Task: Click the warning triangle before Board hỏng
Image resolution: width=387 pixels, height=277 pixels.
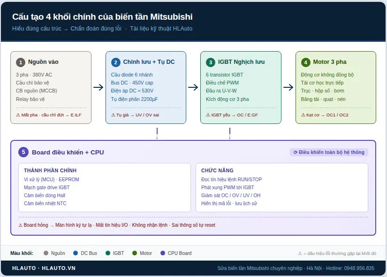Action: pyautogui.click(x=21, y=225)
